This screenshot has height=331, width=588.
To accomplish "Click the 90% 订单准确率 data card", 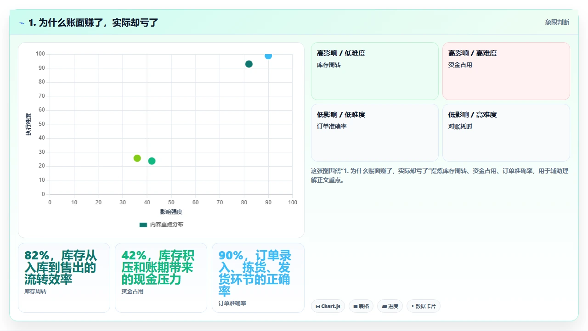I will click(258, 278).
